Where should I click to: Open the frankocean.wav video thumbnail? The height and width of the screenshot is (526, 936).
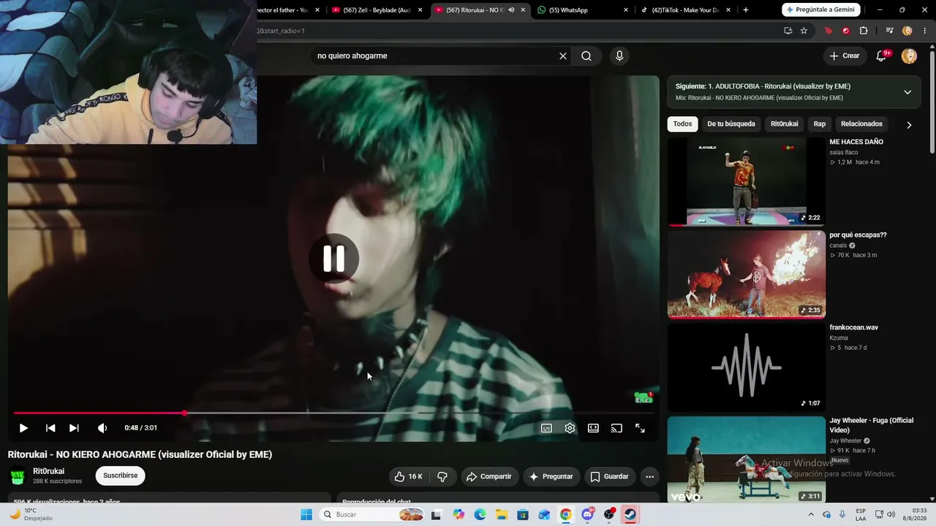click(747, 367)
